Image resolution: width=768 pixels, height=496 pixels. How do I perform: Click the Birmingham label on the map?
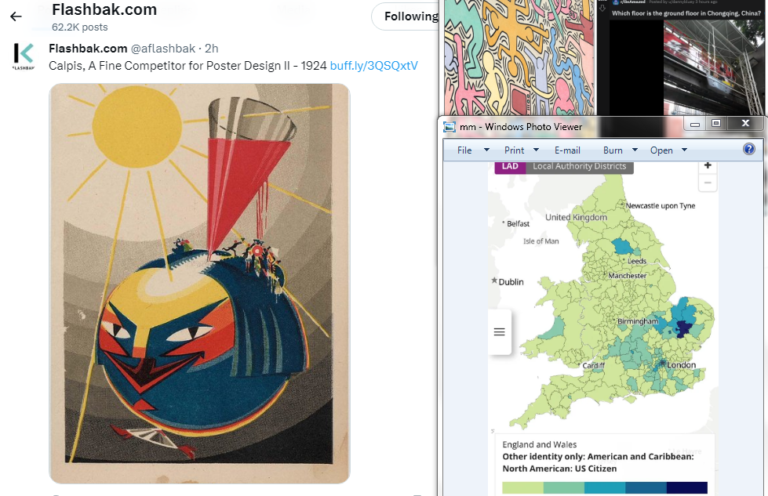pyautogui.click(x=638, y=321)
